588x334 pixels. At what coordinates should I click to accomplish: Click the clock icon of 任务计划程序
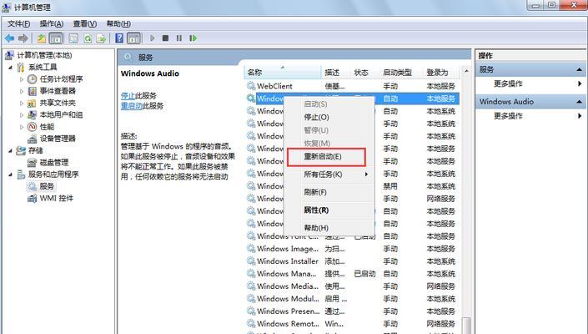coord(33,78)
